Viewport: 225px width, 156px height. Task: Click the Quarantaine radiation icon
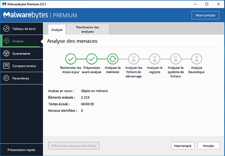[x=6, y=53]
